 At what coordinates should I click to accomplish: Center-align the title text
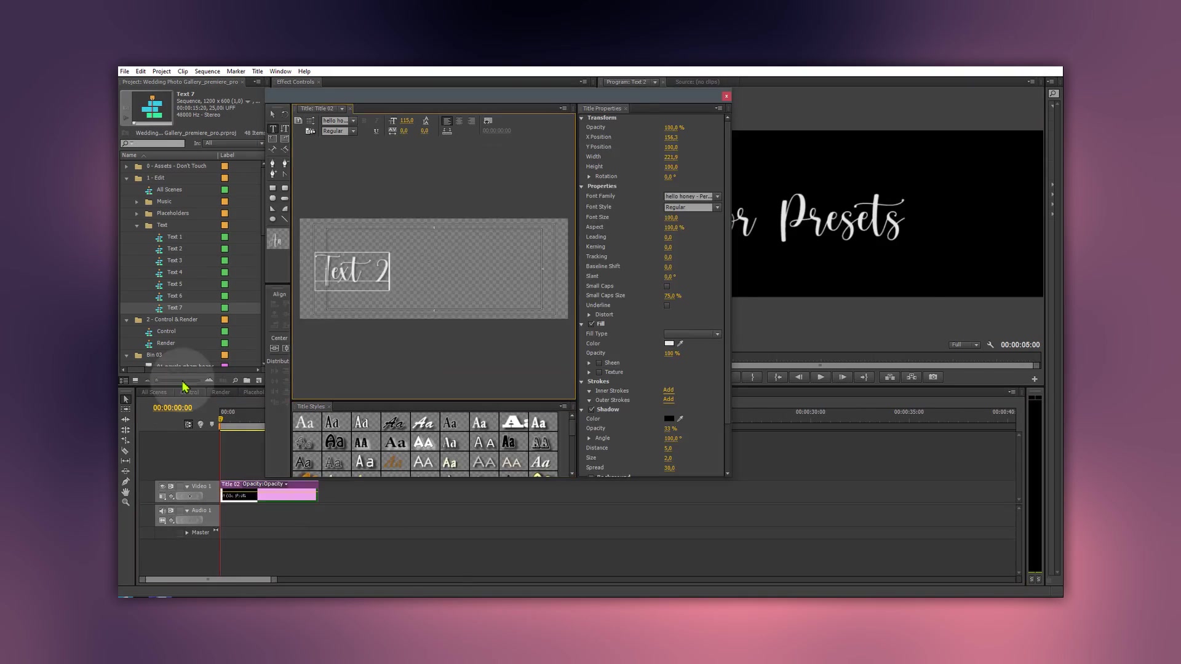459,121
